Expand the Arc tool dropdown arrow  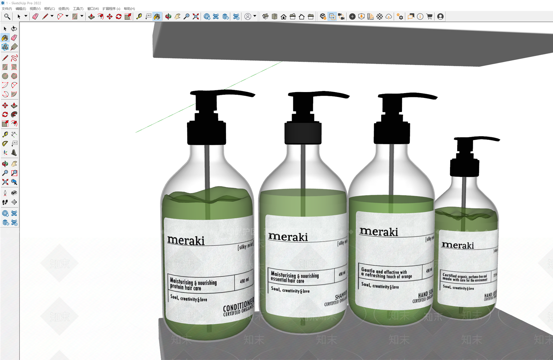pos(67,16)
